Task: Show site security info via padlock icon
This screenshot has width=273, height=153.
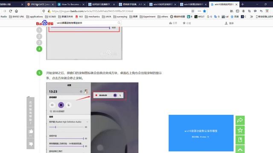Action: click(49, 11)
